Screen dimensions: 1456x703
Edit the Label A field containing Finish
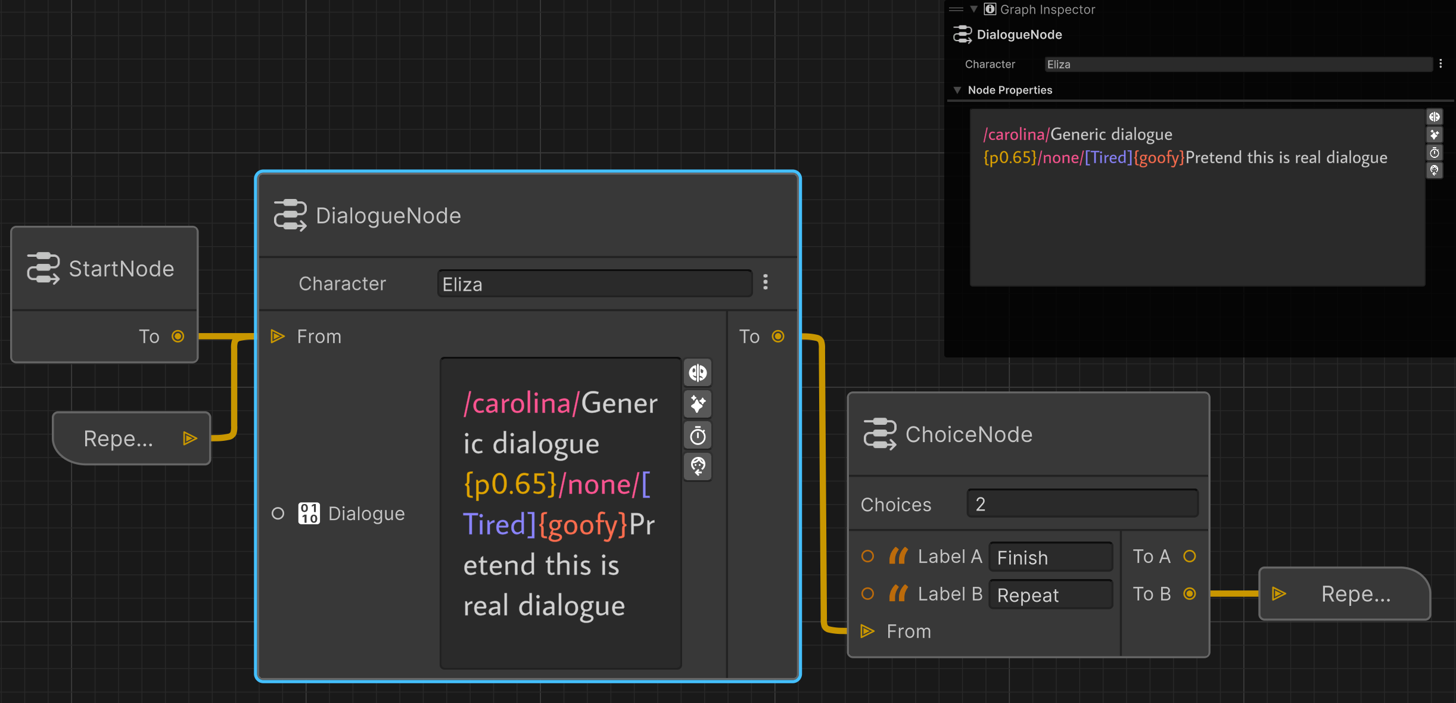(x=1051, y=557)
